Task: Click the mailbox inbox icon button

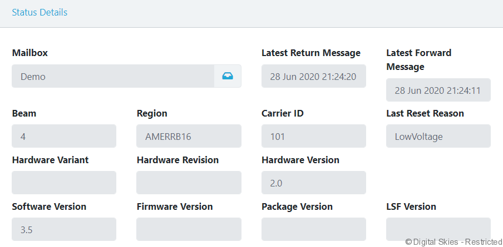Action: coord(228,76)
